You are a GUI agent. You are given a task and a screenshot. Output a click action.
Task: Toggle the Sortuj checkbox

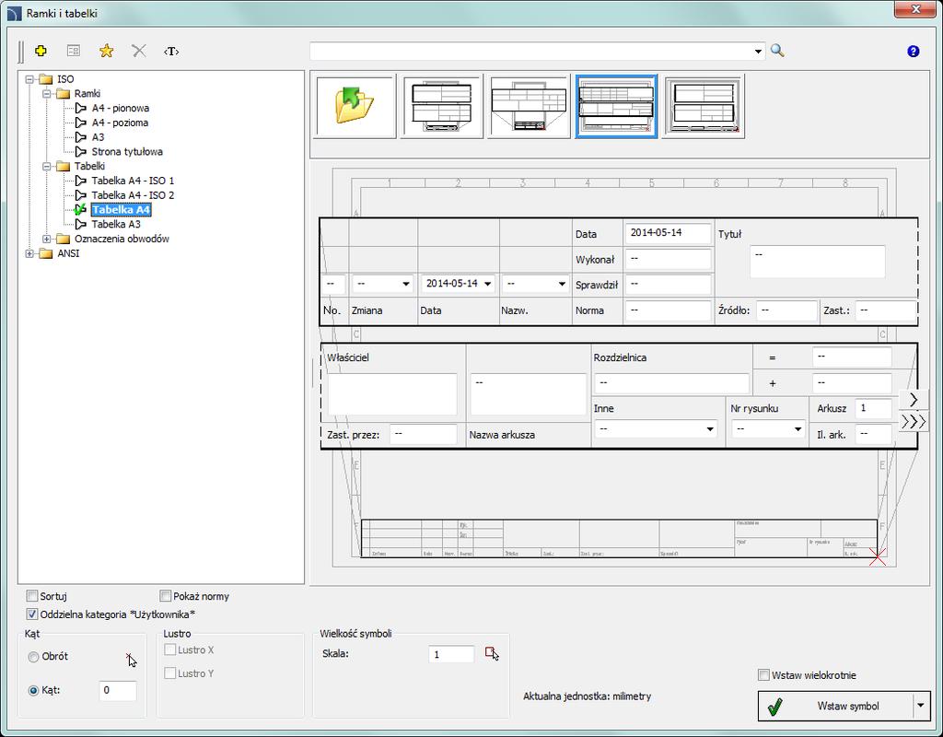coord(32,596)
